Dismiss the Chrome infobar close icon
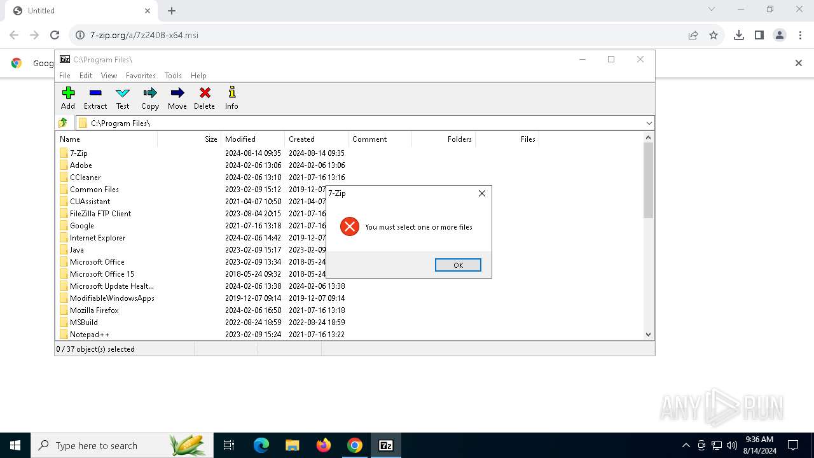Screen dimensions: 814x458 coord(799,63)
